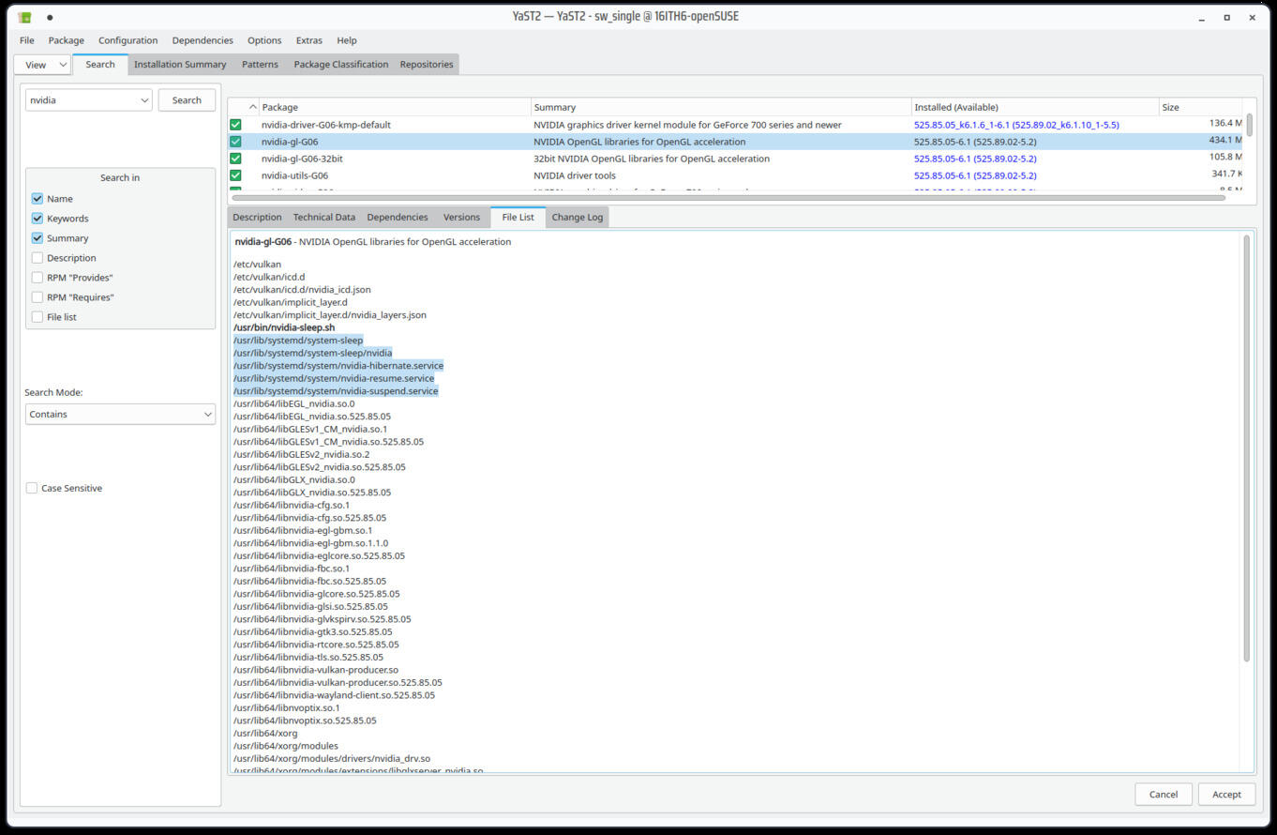Click the /usr/lib64/libnvoptix.so.1 entry
Viewport: 1277px width, 835px height.
[x=287, y=708]
